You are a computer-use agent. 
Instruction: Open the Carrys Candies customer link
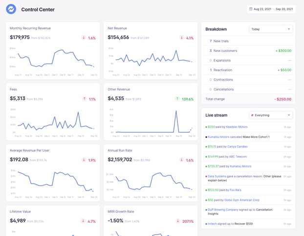238,147
